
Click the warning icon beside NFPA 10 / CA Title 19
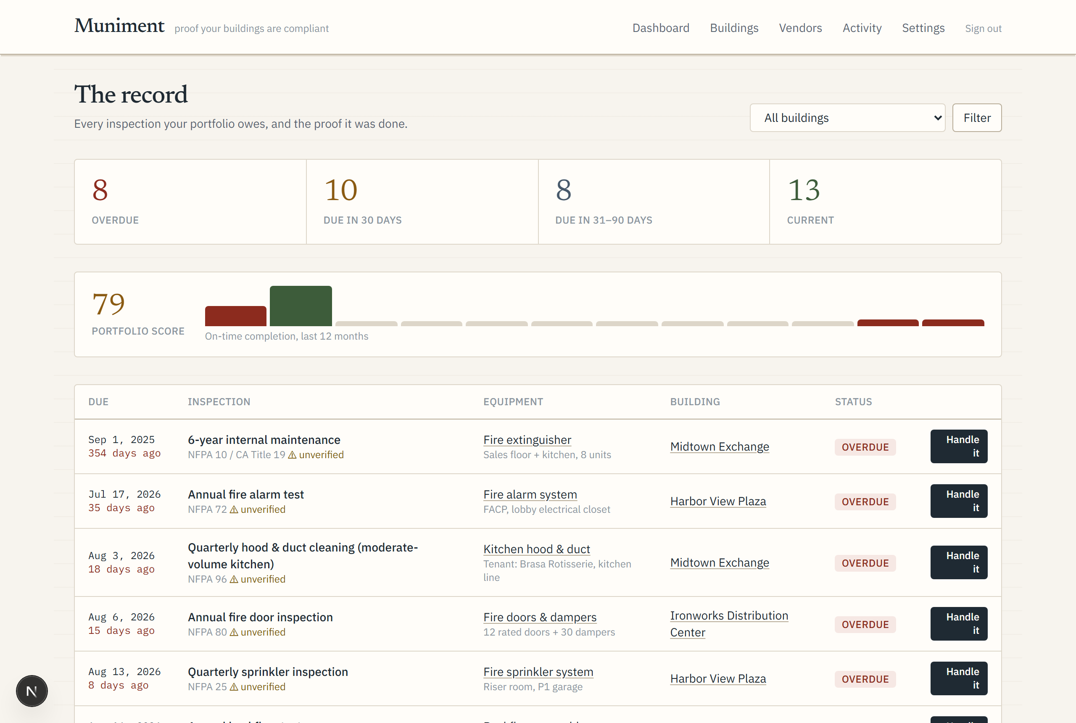[x=292, y=455]
